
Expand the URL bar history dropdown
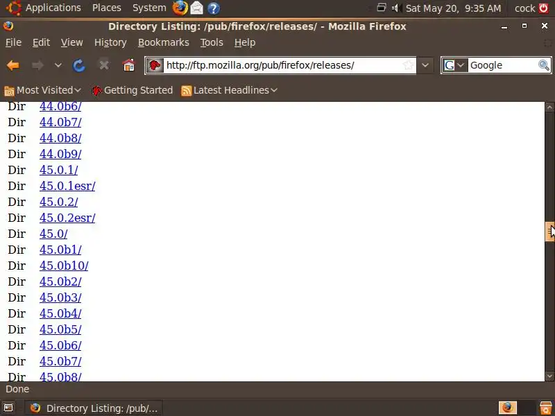click(425, 65)
